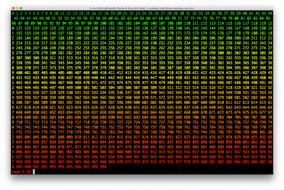Click the number 646
Image resolution: width=284 pixels, height=190 pixels.
[263, 107]
